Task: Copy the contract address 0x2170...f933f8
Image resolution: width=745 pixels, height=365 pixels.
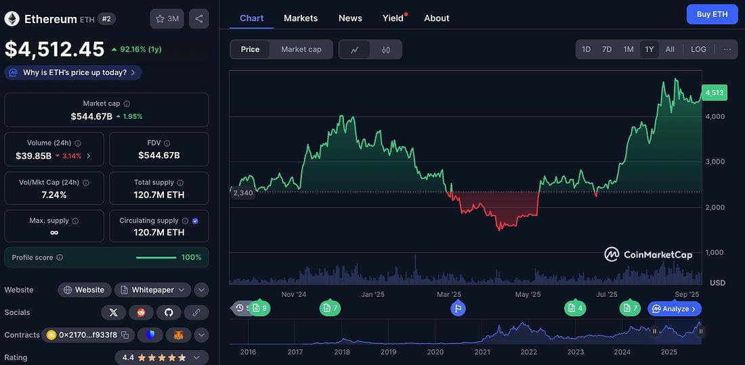Action: click(125, 335)
